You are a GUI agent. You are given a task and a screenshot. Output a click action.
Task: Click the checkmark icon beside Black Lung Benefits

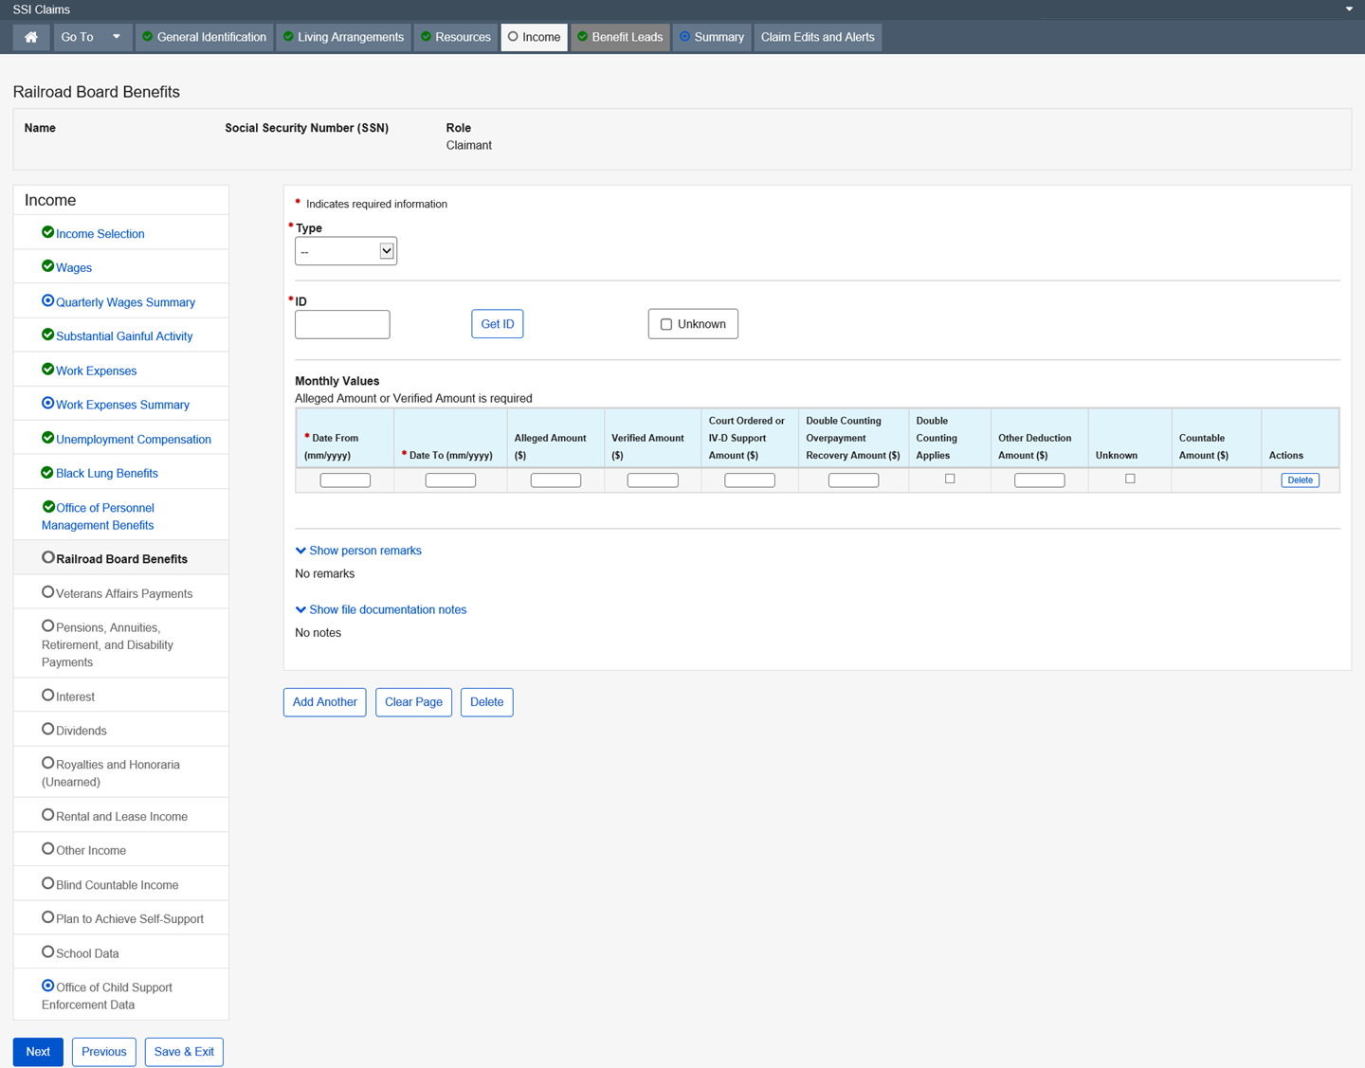(x=47, y=472)
